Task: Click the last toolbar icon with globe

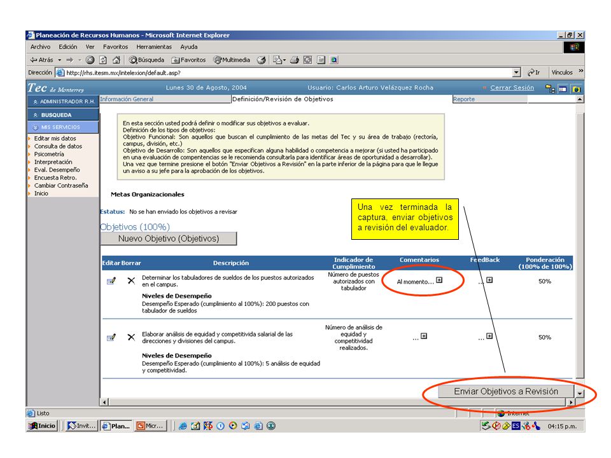Action: click(x=334, y=60)
